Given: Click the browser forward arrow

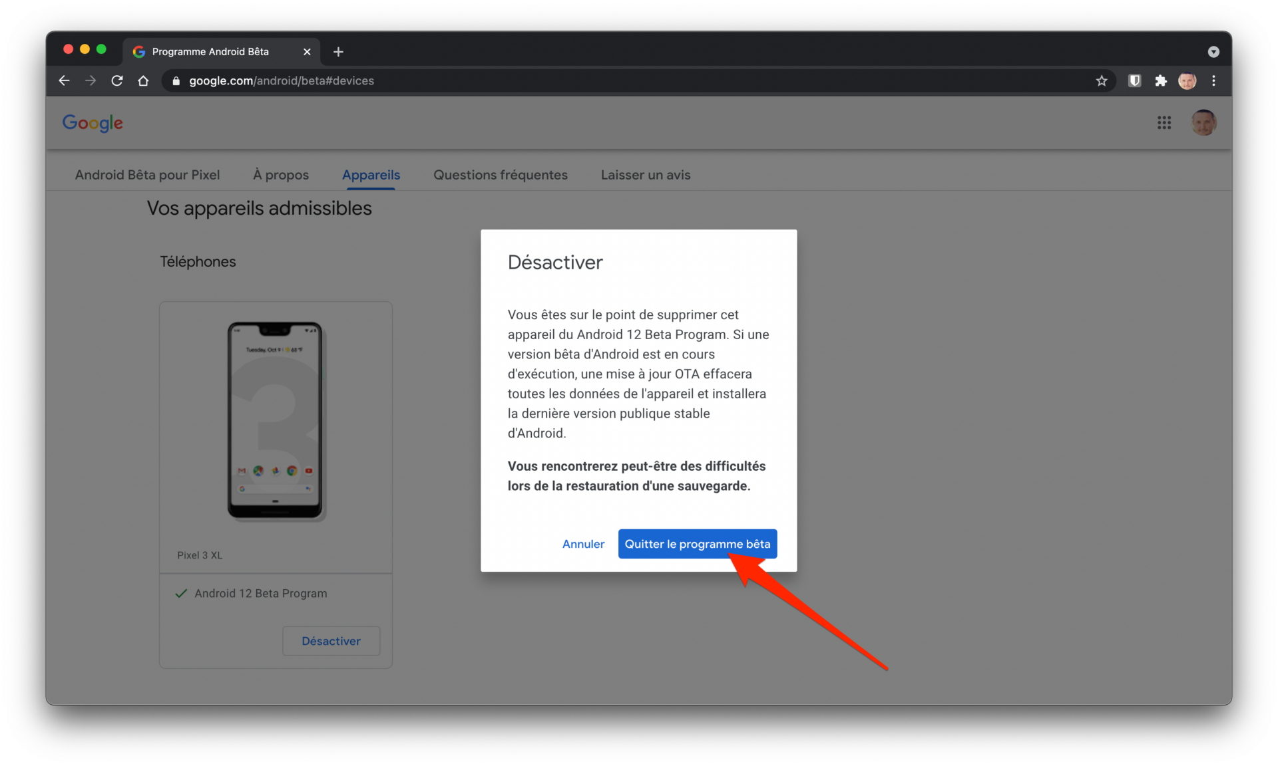Looking at the screenshot, I should (91, 80).
